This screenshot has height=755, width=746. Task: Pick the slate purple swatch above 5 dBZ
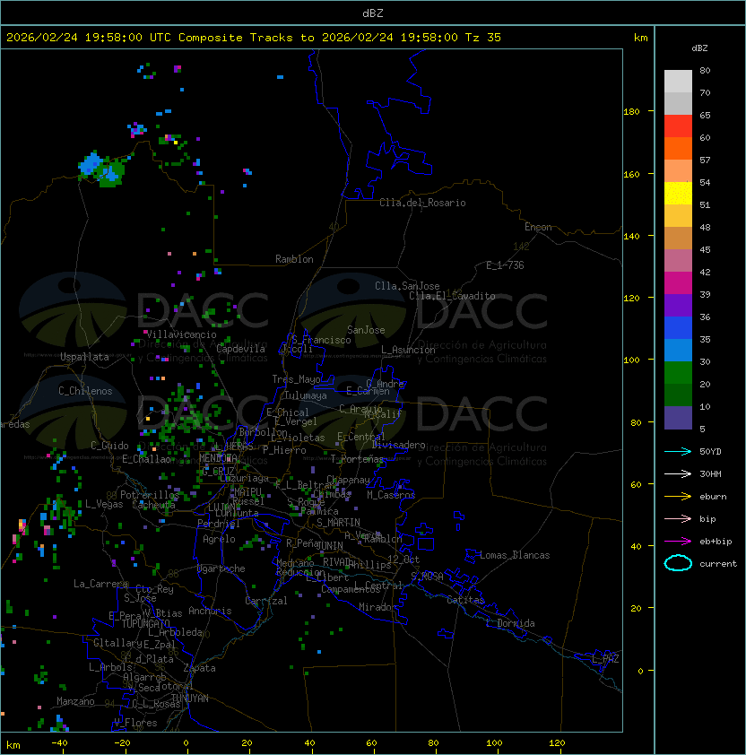678,418
